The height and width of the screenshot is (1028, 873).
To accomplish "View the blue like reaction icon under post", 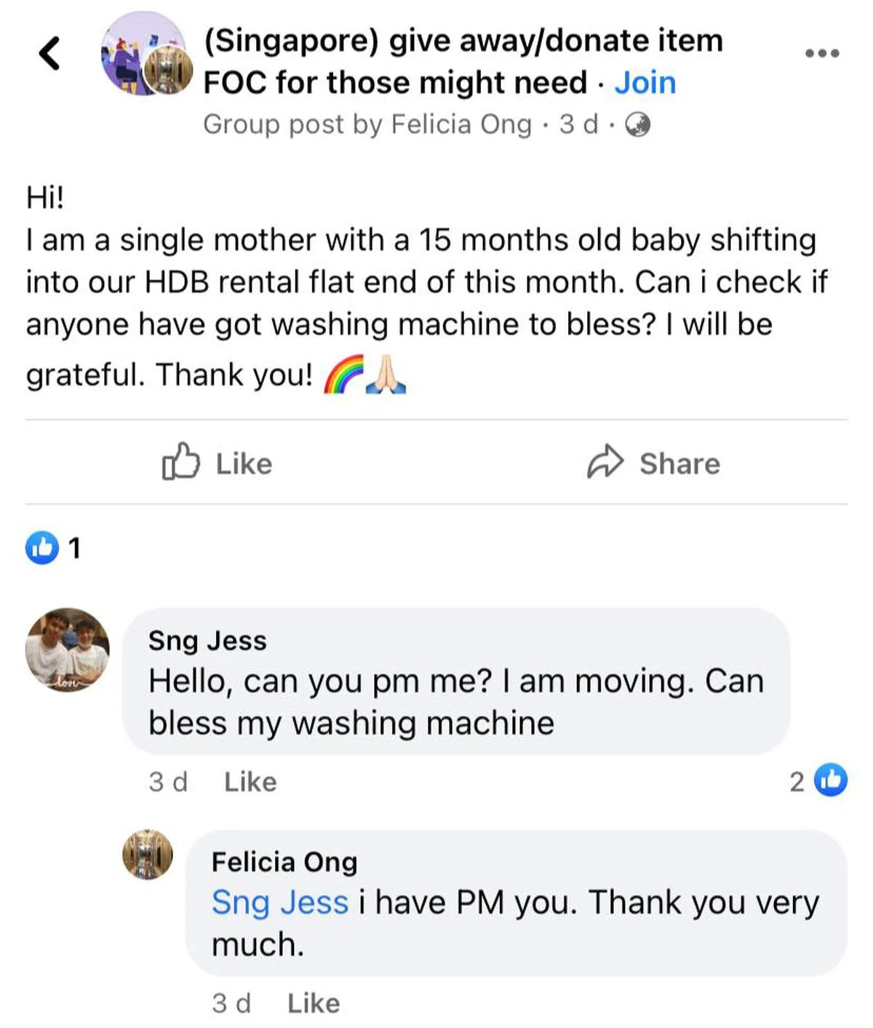I will (x=42, y=547).
